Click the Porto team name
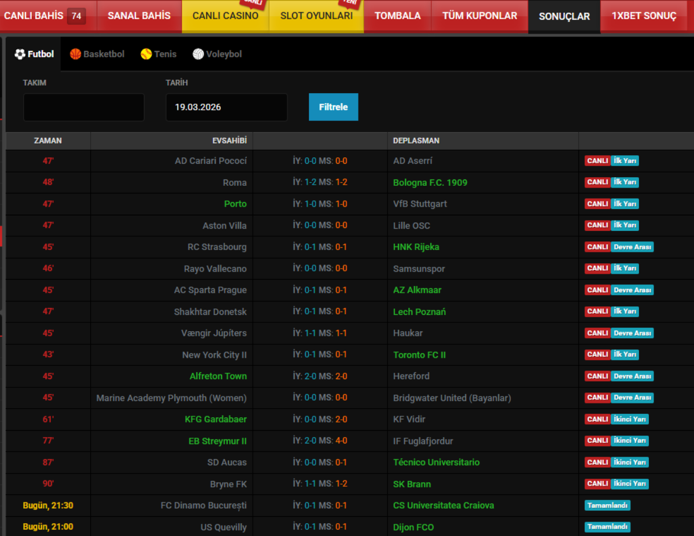Viewport: 694px width, 536px height. [235, 204]
